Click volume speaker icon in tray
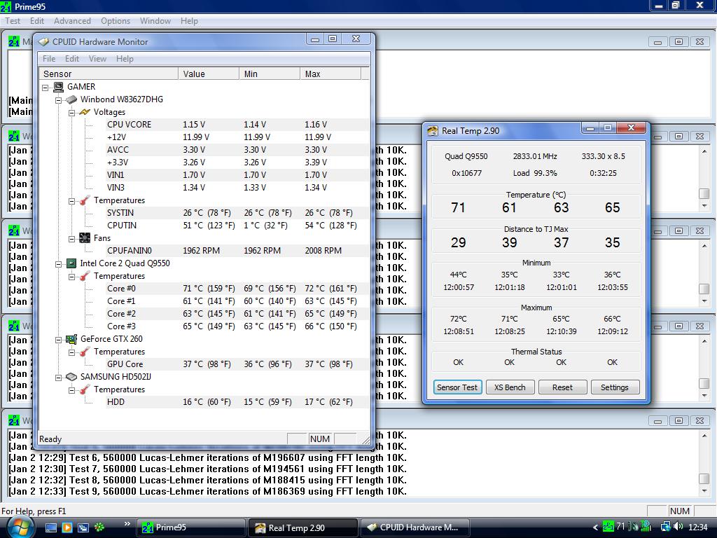 [678, 527]
